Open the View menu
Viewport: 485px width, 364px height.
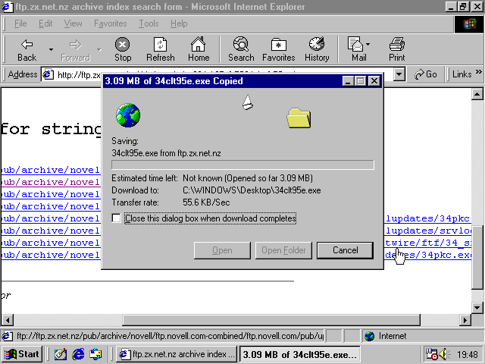(73, 24)
